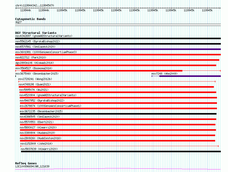Click the red bar under nsv4520904
228x172 pixels.
coord(118,98)
